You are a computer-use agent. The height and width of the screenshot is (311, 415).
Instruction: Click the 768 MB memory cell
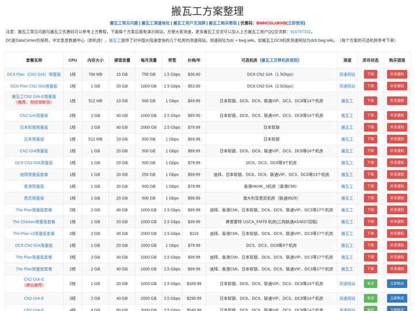click(x=95, y=74)
